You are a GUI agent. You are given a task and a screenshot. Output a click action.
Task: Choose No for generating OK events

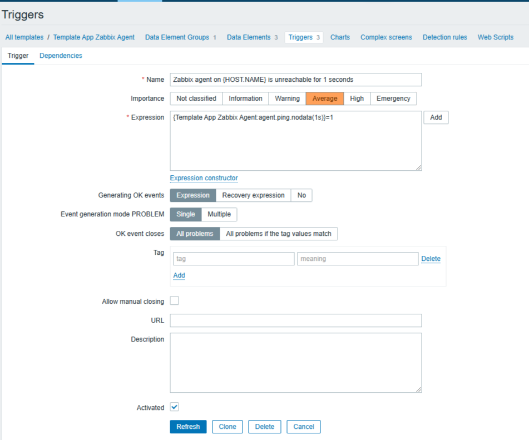[301, 195]
